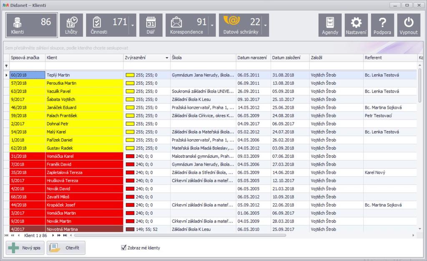Expand the Datové schránky dropdown arrow

266,25
